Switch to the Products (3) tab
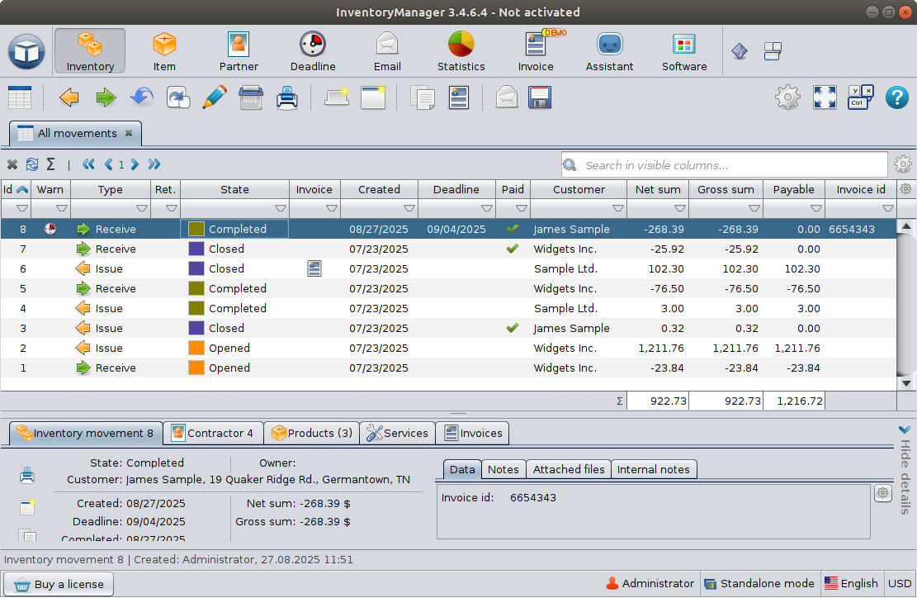This screenshot has width=917, height=598. (312, 433)
